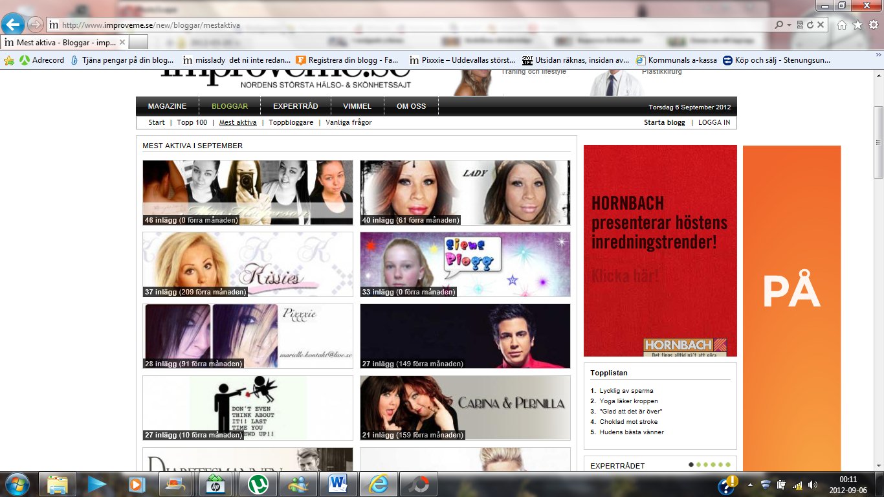Launch uTorrent from the taskbar

click(x=258, y=484)
